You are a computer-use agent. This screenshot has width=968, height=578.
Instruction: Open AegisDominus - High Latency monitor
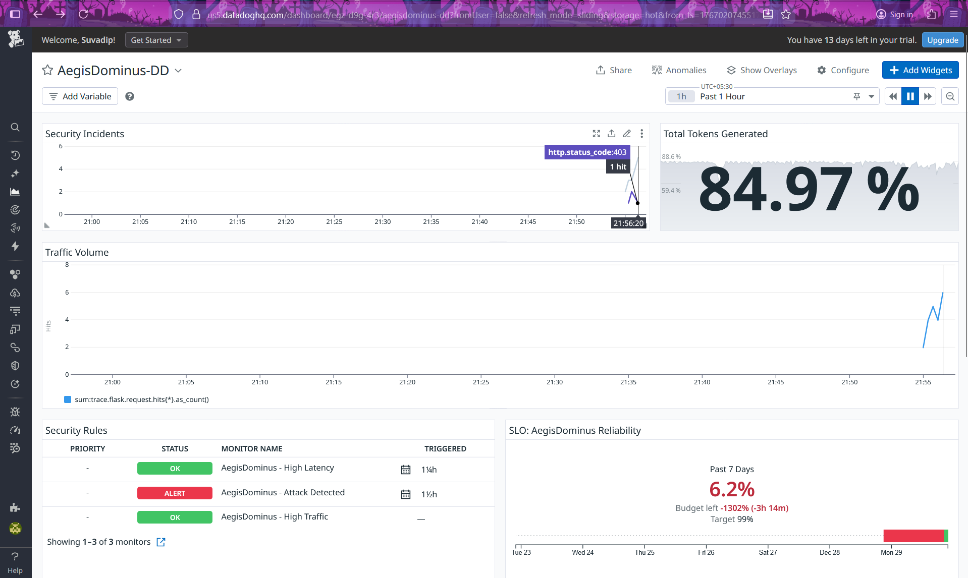coord(278,468)
